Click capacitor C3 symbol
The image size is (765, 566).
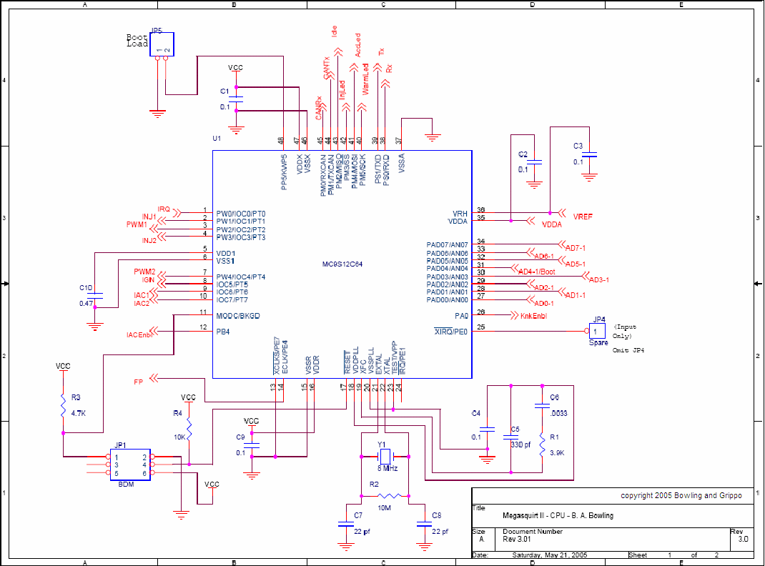point(589,155)
